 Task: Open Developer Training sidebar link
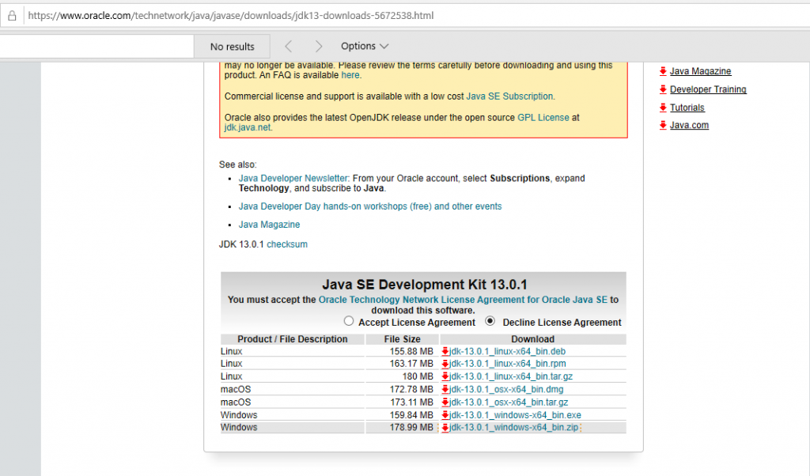coord(708,89)
